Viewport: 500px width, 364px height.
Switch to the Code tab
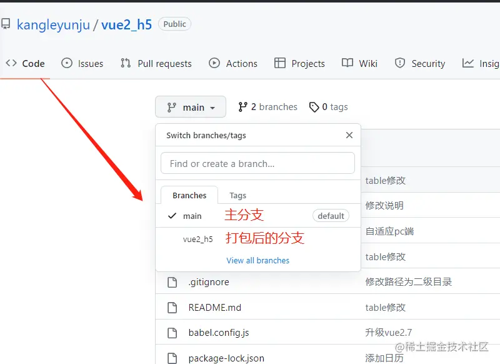[x=25, y=64]
